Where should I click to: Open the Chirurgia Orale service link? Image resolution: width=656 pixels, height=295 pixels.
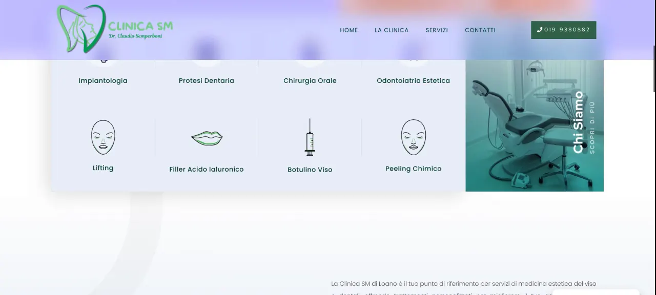tap(310, 80)
